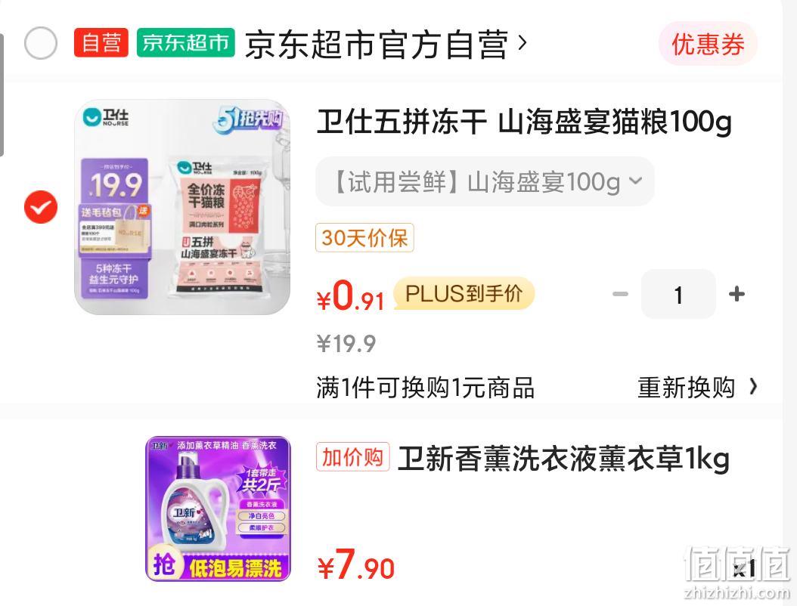The height and width of the screenshot is (606, 797).
Task: Click the PLUS到手价 badge
Action: pos(464,294)
